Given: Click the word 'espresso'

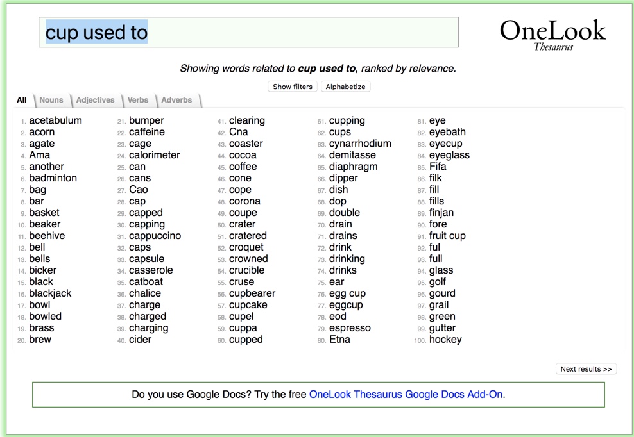Looking at the screenshot, I should pyautogui.click(x=350, y=328).
